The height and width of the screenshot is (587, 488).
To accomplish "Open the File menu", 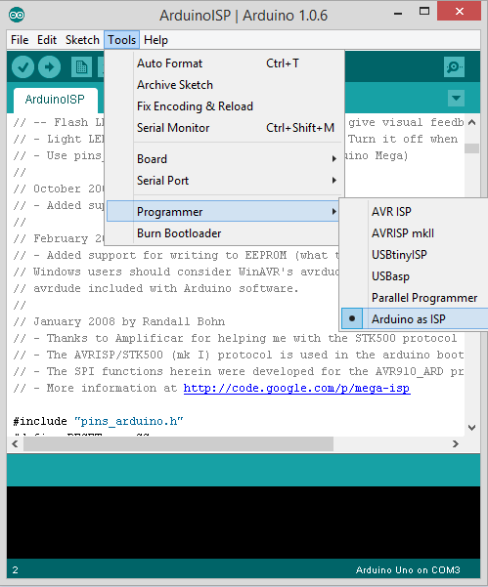I will pos(20,40).
